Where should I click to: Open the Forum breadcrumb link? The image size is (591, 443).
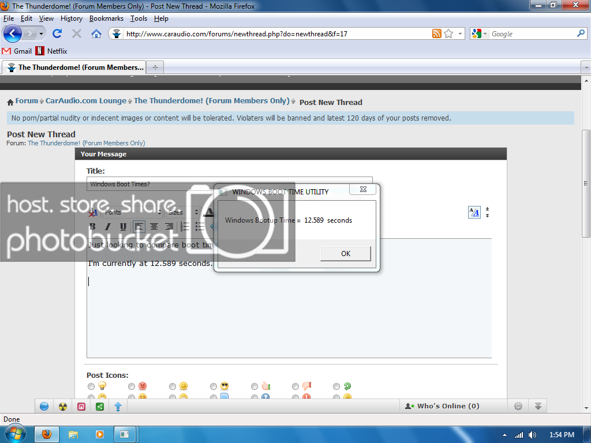(x=27, y=101)
